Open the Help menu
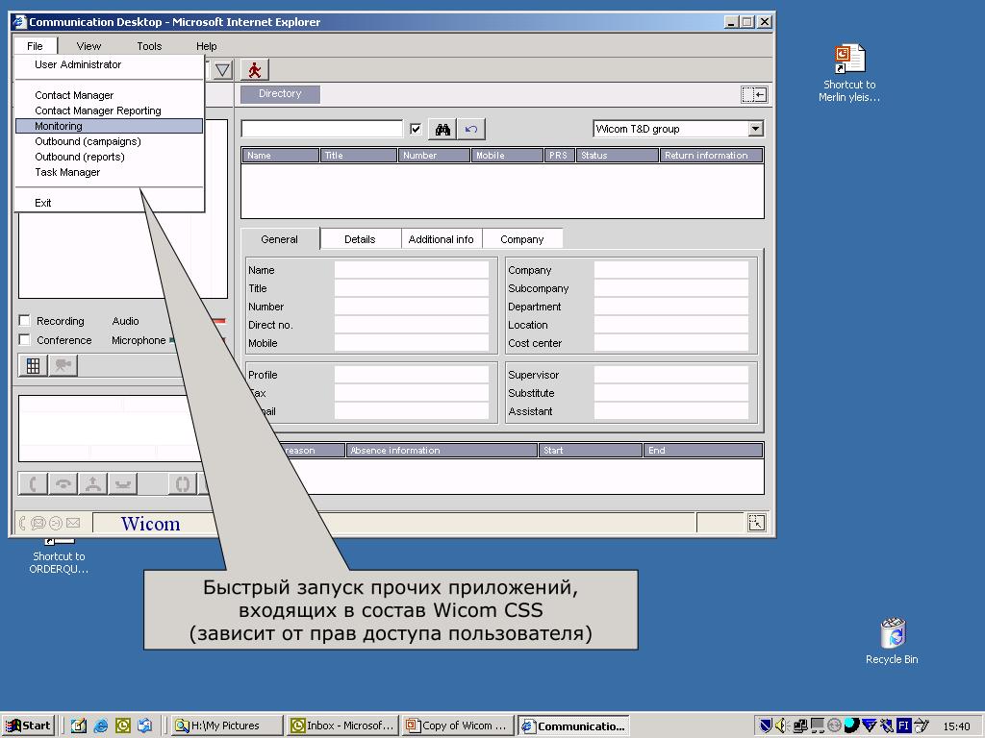 coord(206,46)
